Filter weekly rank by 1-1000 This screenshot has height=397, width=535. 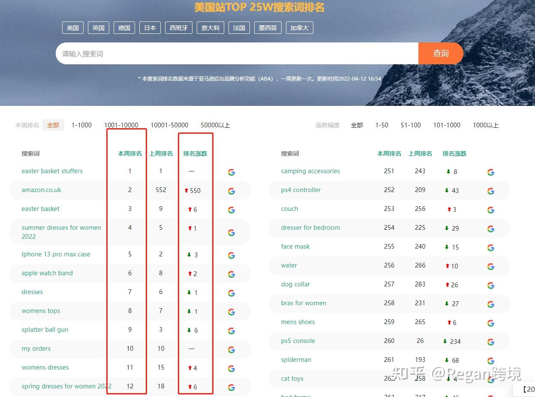[x=81, y=125]
